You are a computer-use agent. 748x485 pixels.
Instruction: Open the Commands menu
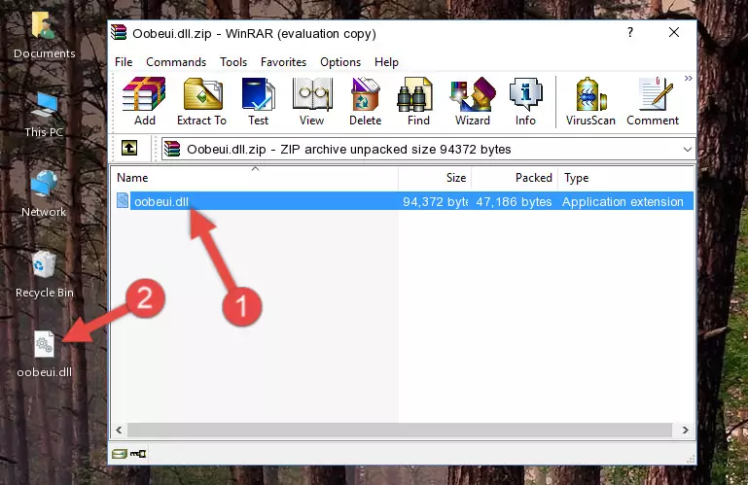tap(176, 62)
